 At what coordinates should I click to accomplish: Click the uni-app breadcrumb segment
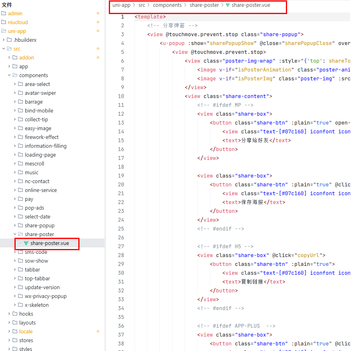(121, 5)
